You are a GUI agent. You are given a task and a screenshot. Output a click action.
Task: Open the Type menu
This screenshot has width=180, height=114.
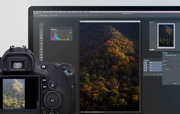coord(62,12)
